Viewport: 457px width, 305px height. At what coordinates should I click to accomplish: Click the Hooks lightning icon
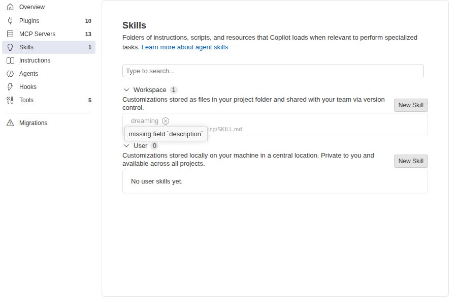tap(10, 87)
